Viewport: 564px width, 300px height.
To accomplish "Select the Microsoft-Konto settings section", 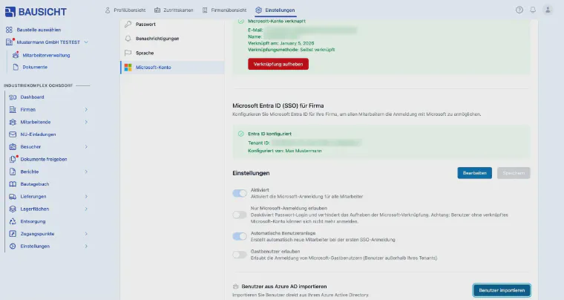I will pos(172,68).
